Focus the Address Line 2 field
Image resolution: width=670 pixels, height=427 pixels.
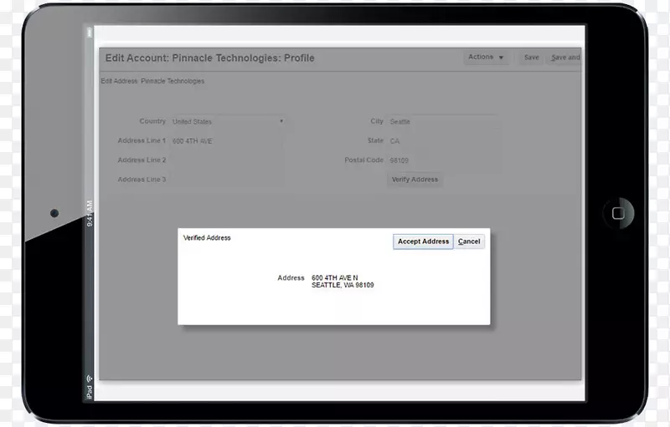(228, 160)
